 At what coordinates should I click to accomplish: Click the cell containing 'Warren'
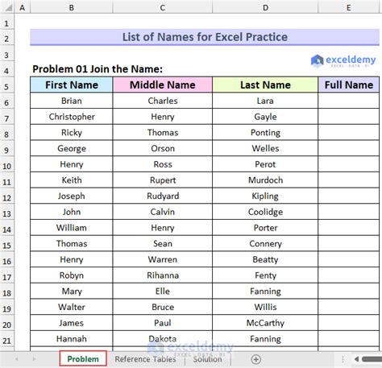click(163, 259)
